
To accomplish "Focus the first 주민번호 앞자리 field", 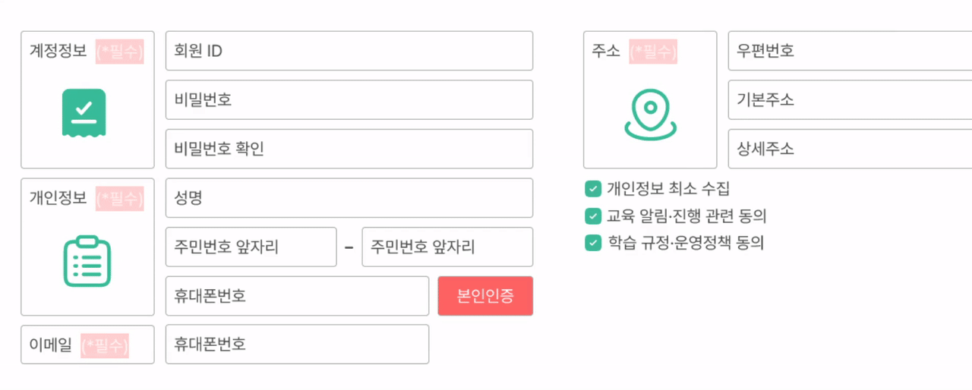I will tap(251, 247).
